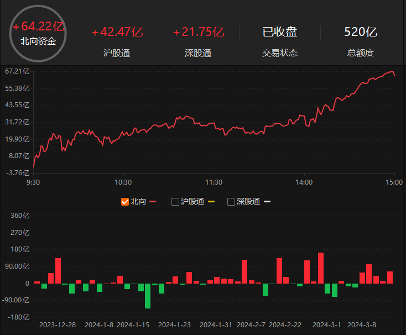This screenshot has height=335, width=406.
Task: Click the -90.00亿 bar chart axis label
Action: [x=16, y=300]
